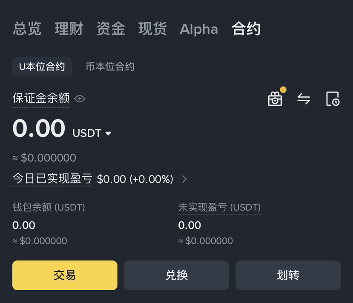Open the rewards gift box icon
Screen dimensions: 353x303
pyautogui.click(x=275, y=99)
